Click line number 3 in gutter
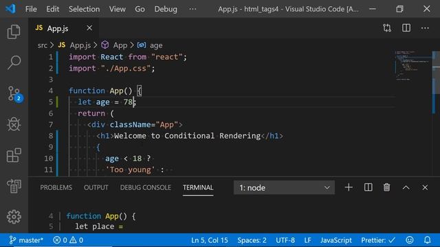Viewport: 440px width, 247px height. [x=51, y=80]
